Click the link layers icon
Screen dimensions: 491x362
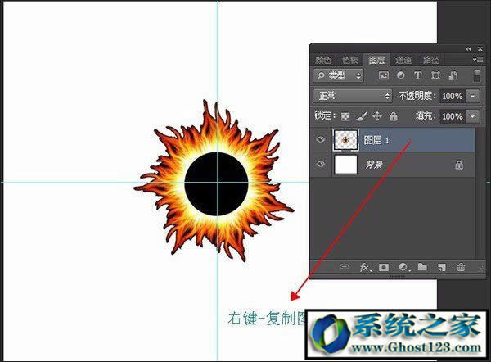345,267
